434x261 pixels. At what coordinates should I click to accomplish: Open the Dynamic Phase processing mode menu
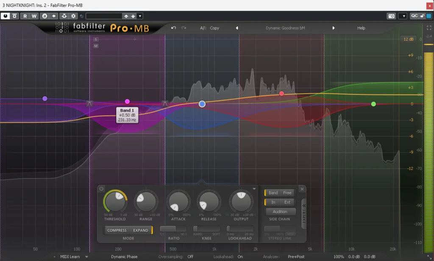tap(124, 257)
